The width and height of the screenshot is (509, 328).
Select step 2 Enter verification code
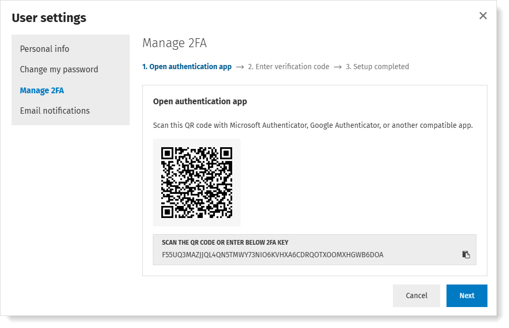pos(288,67)
